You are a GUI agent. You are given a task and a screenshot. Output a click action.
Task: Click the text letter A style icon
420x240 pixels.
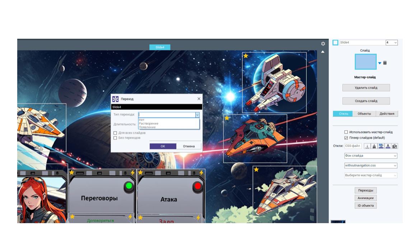click(388, 146)
